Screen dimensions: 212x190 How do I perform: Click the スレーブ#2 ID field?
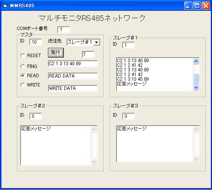[x=36, y=116]
